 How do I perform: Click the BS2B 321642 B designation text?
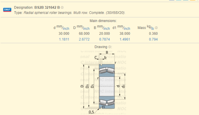[x=47, y=8]
